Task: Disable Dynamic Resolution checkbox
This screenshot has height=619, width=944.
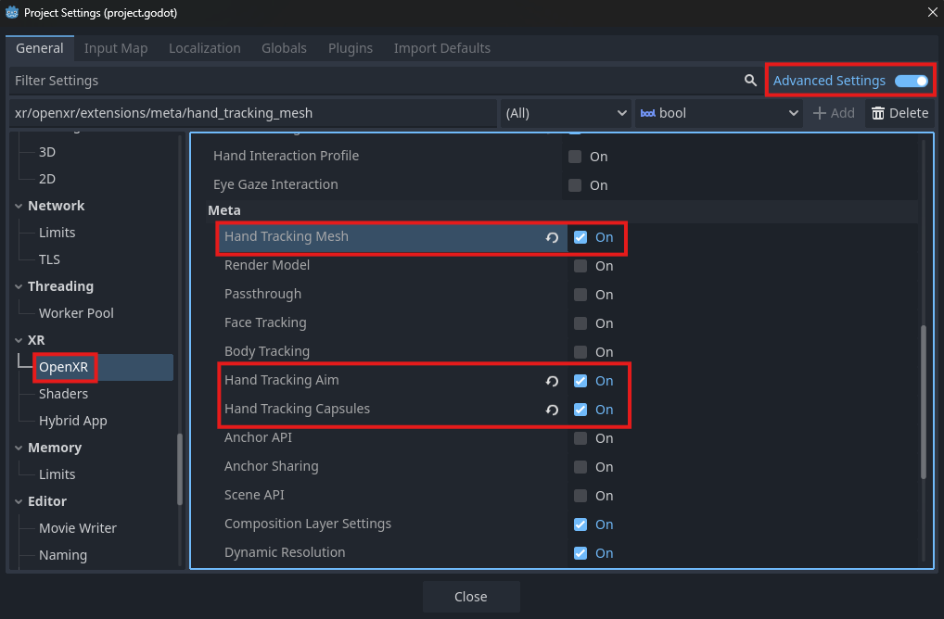Action: pos(580,553)
